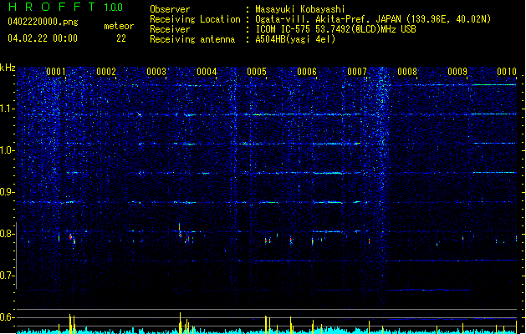Click the "Receiving antenna" label

point(192,39)
